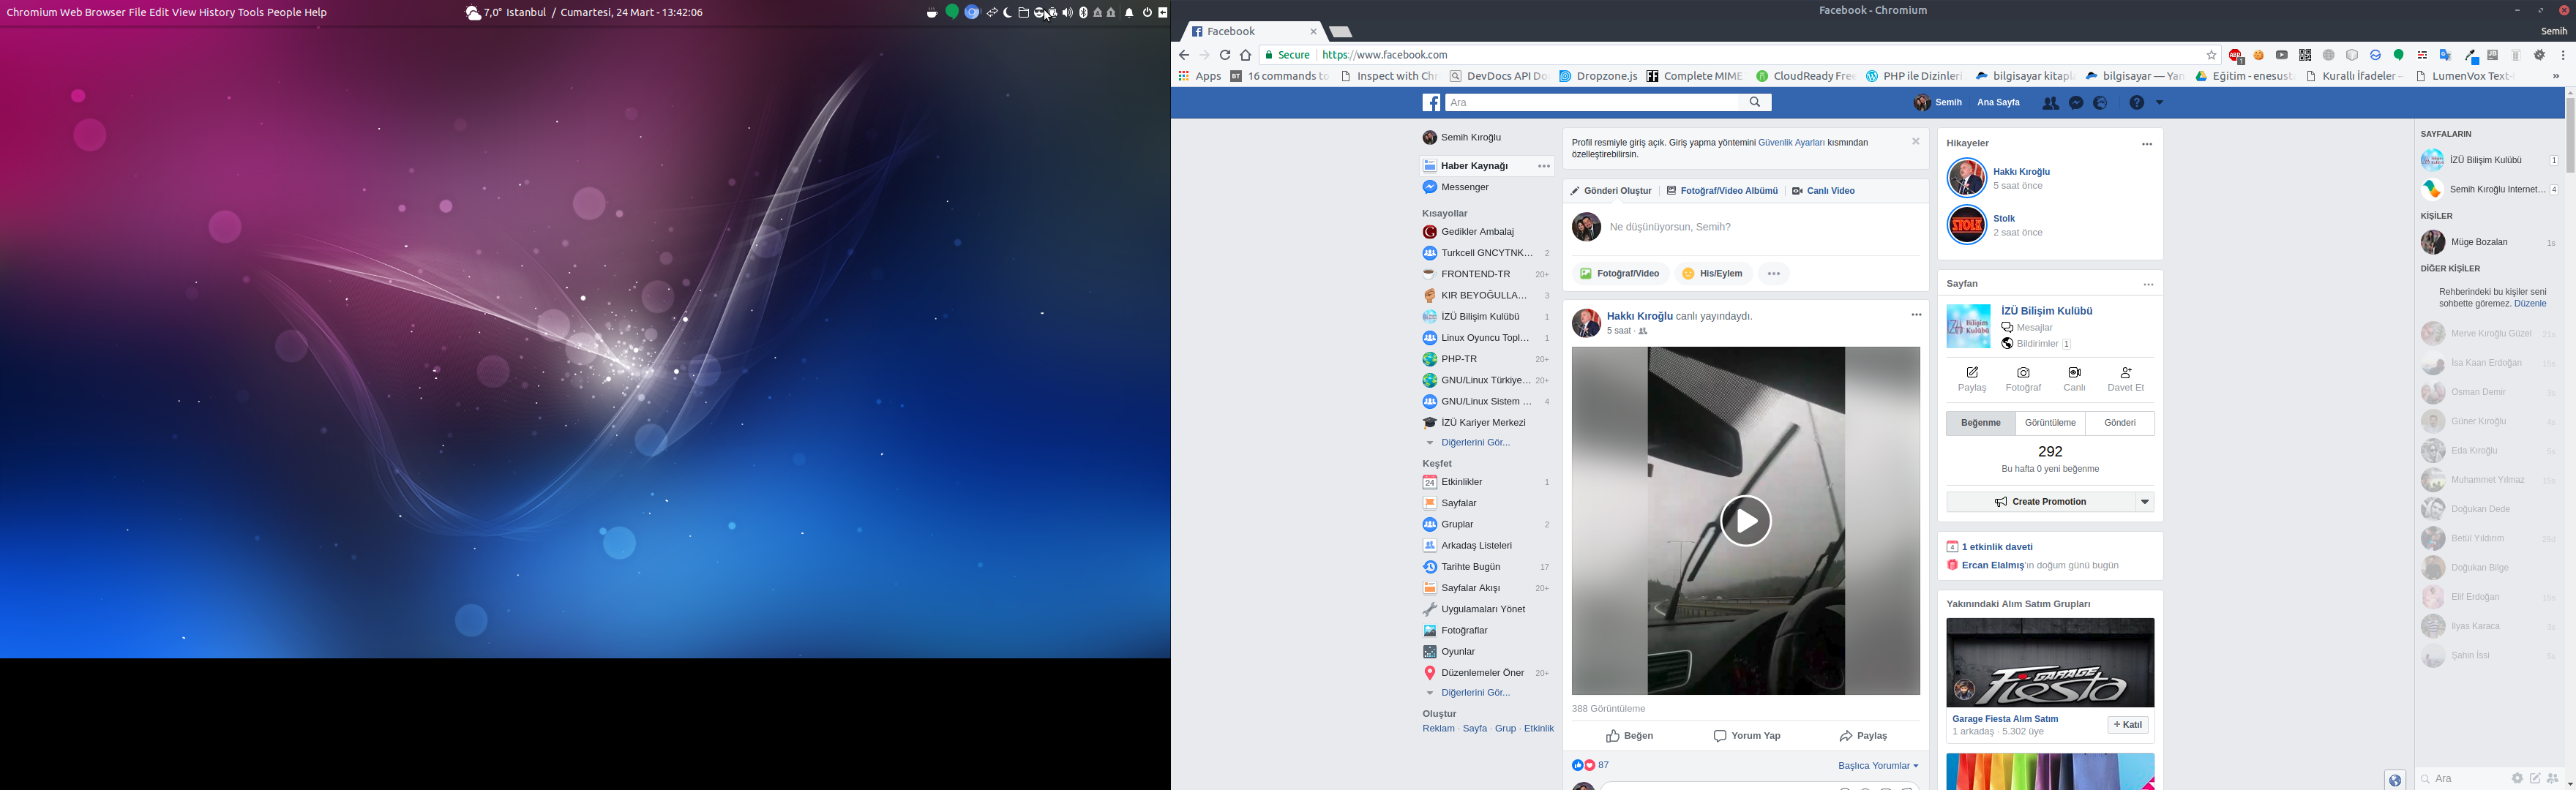Select the Canlı Video tab
This screenshot has width=2576, height=790.
(x=1823, y=191)
